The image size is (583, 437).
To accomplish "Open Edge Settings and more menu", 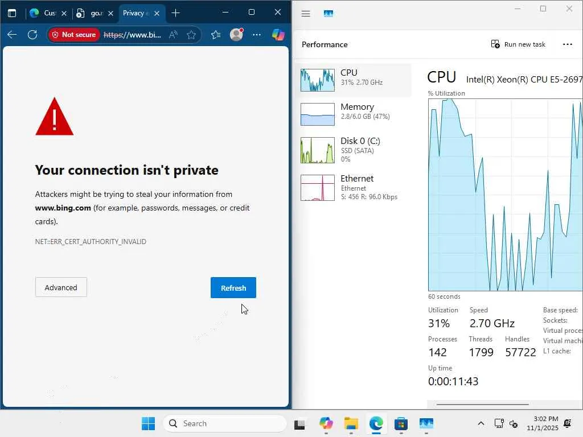I will (257, 35).
